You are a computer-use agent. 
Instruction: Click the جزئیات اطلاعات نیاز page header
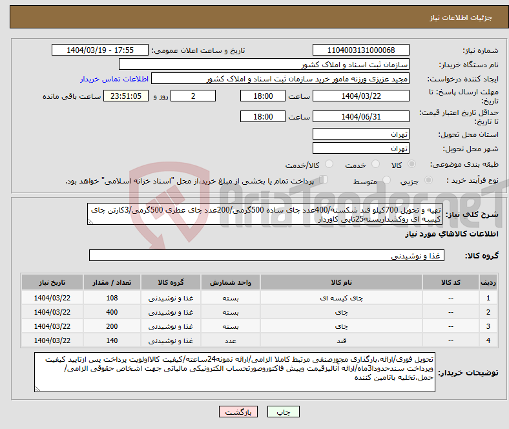point(461,17)
